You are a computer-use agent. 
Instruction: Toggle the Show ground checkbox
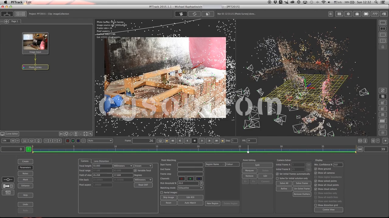coord(315,169)
